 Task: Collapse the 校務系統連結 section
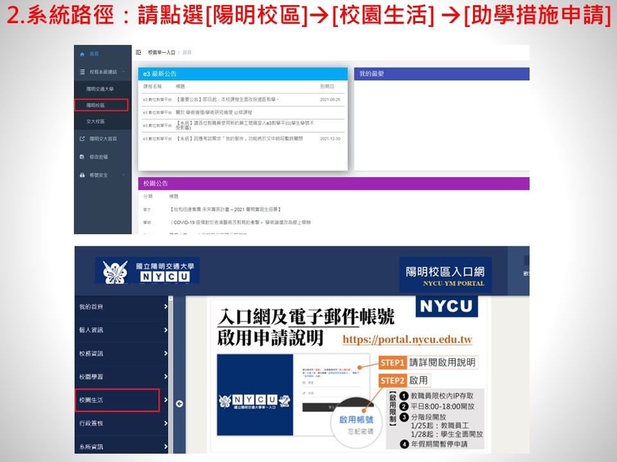click(123, 72)
